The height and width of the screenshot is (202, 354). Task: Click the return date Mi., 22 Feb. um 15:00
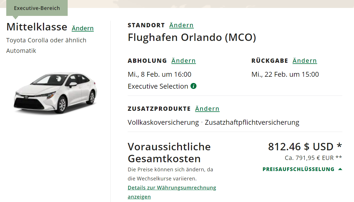(x=285, y=74)
